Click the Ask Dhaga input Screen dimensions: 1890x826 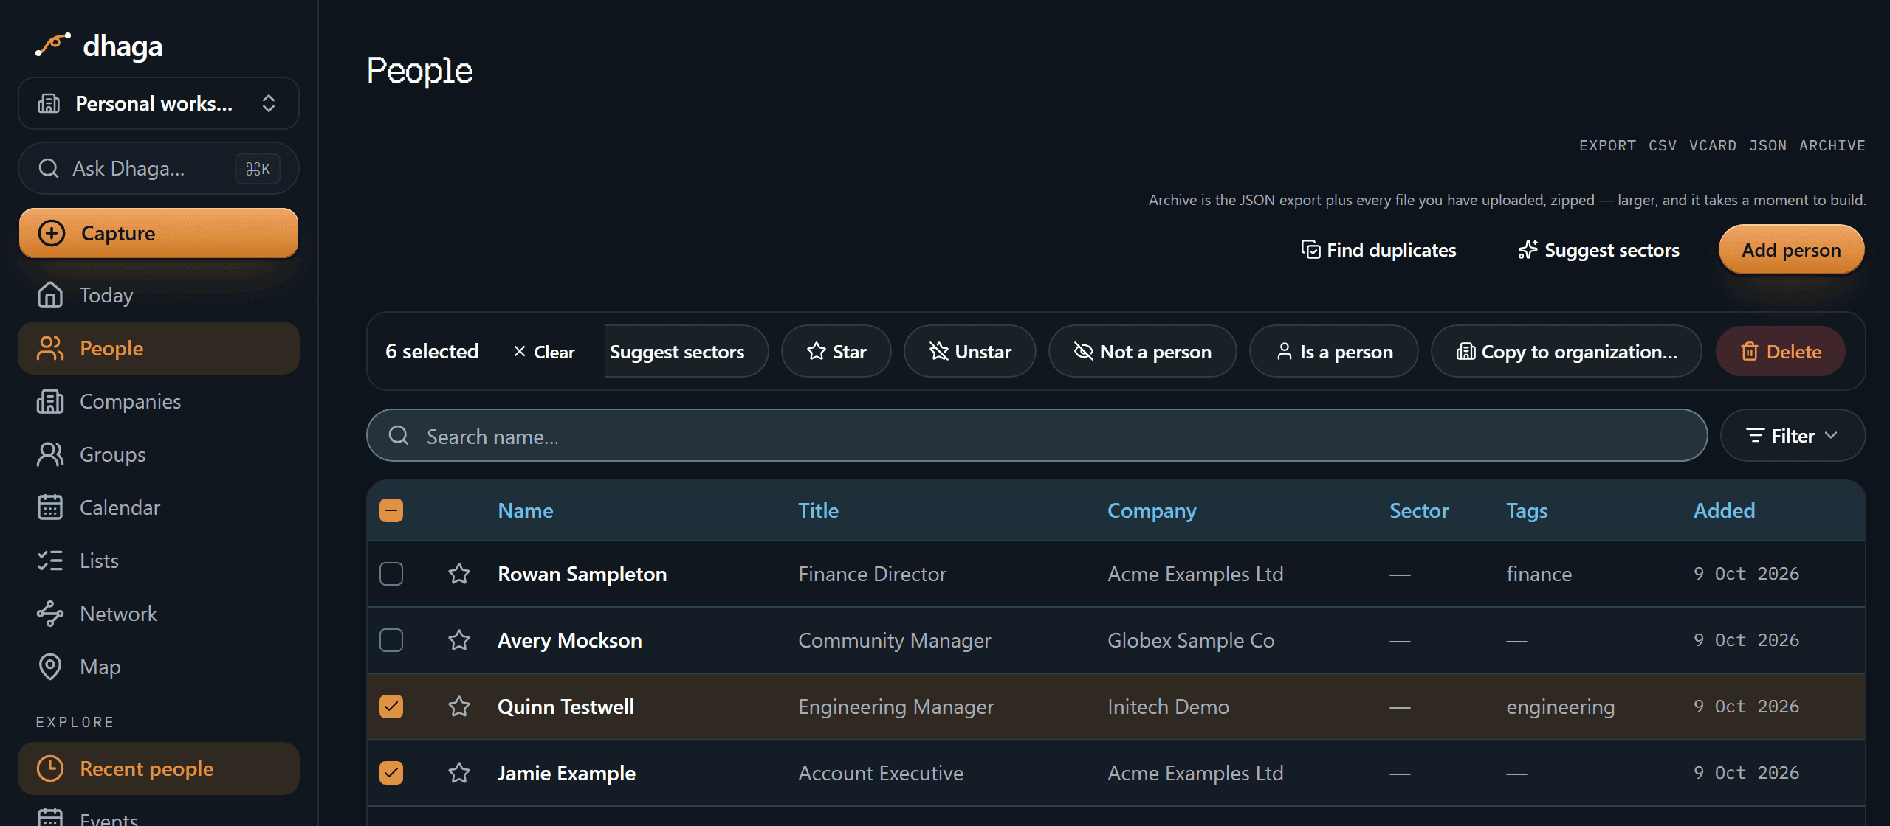[x=159, y=168]
